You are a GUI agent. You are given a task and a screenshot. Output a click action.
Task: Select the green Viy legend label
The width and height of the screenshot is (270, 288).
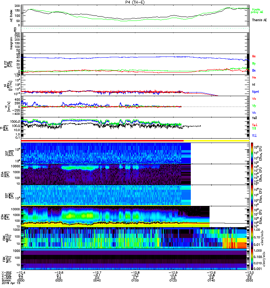pos(254,106)
